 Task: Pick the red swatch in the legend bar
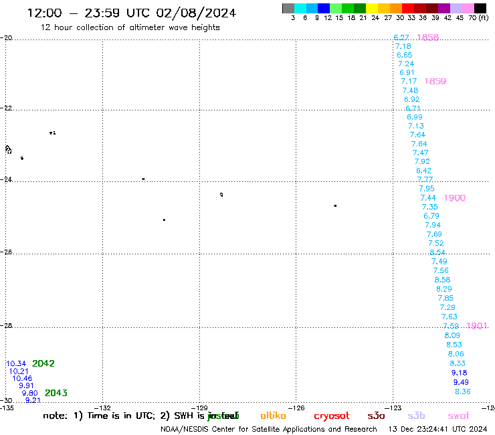(x=408, y=8)
